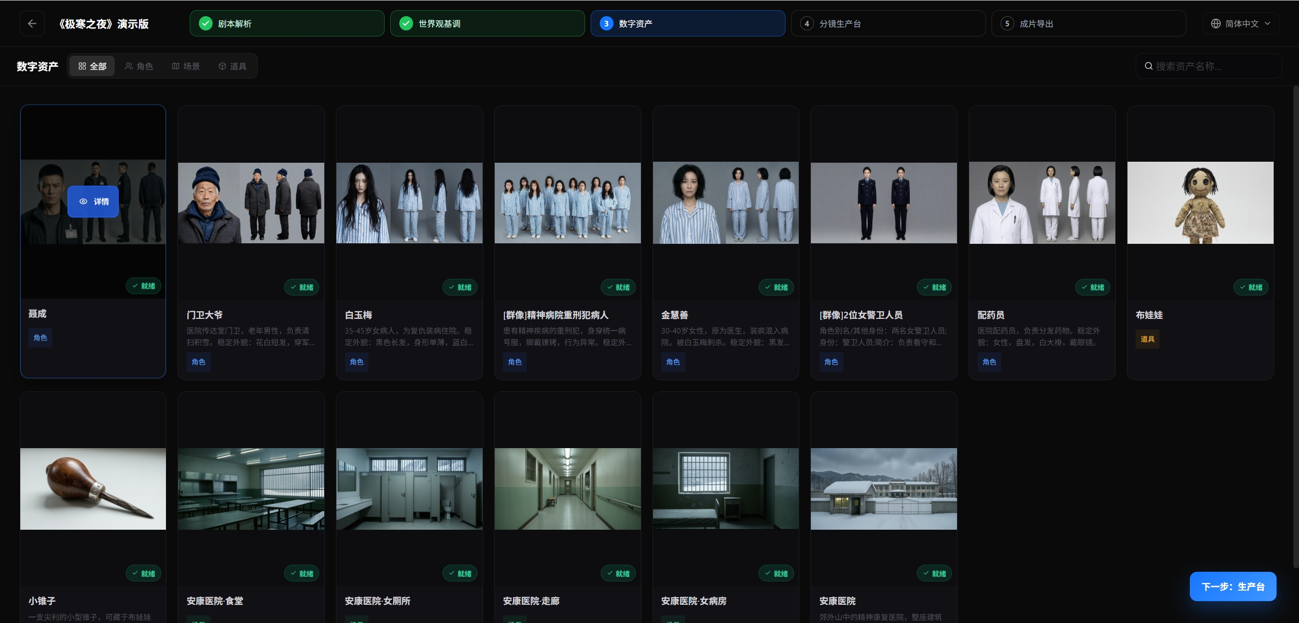This screenshot has width=1299, height=623.
Task: Filter assets by 角色 tab
Action: click(x=139, y=66)
